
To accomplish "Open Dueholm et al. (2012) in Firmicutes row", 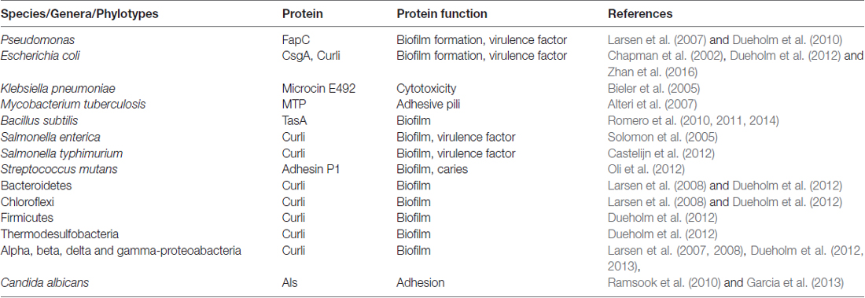I will point(663,218).
